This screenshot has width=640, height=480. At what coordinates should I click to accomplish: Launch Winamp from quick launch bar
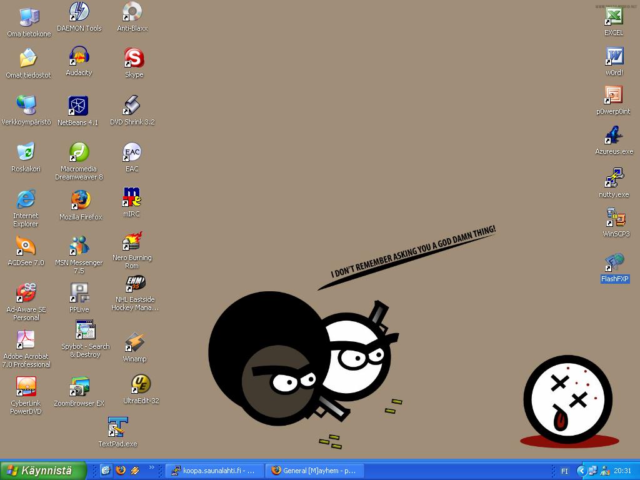click(135, 471)
